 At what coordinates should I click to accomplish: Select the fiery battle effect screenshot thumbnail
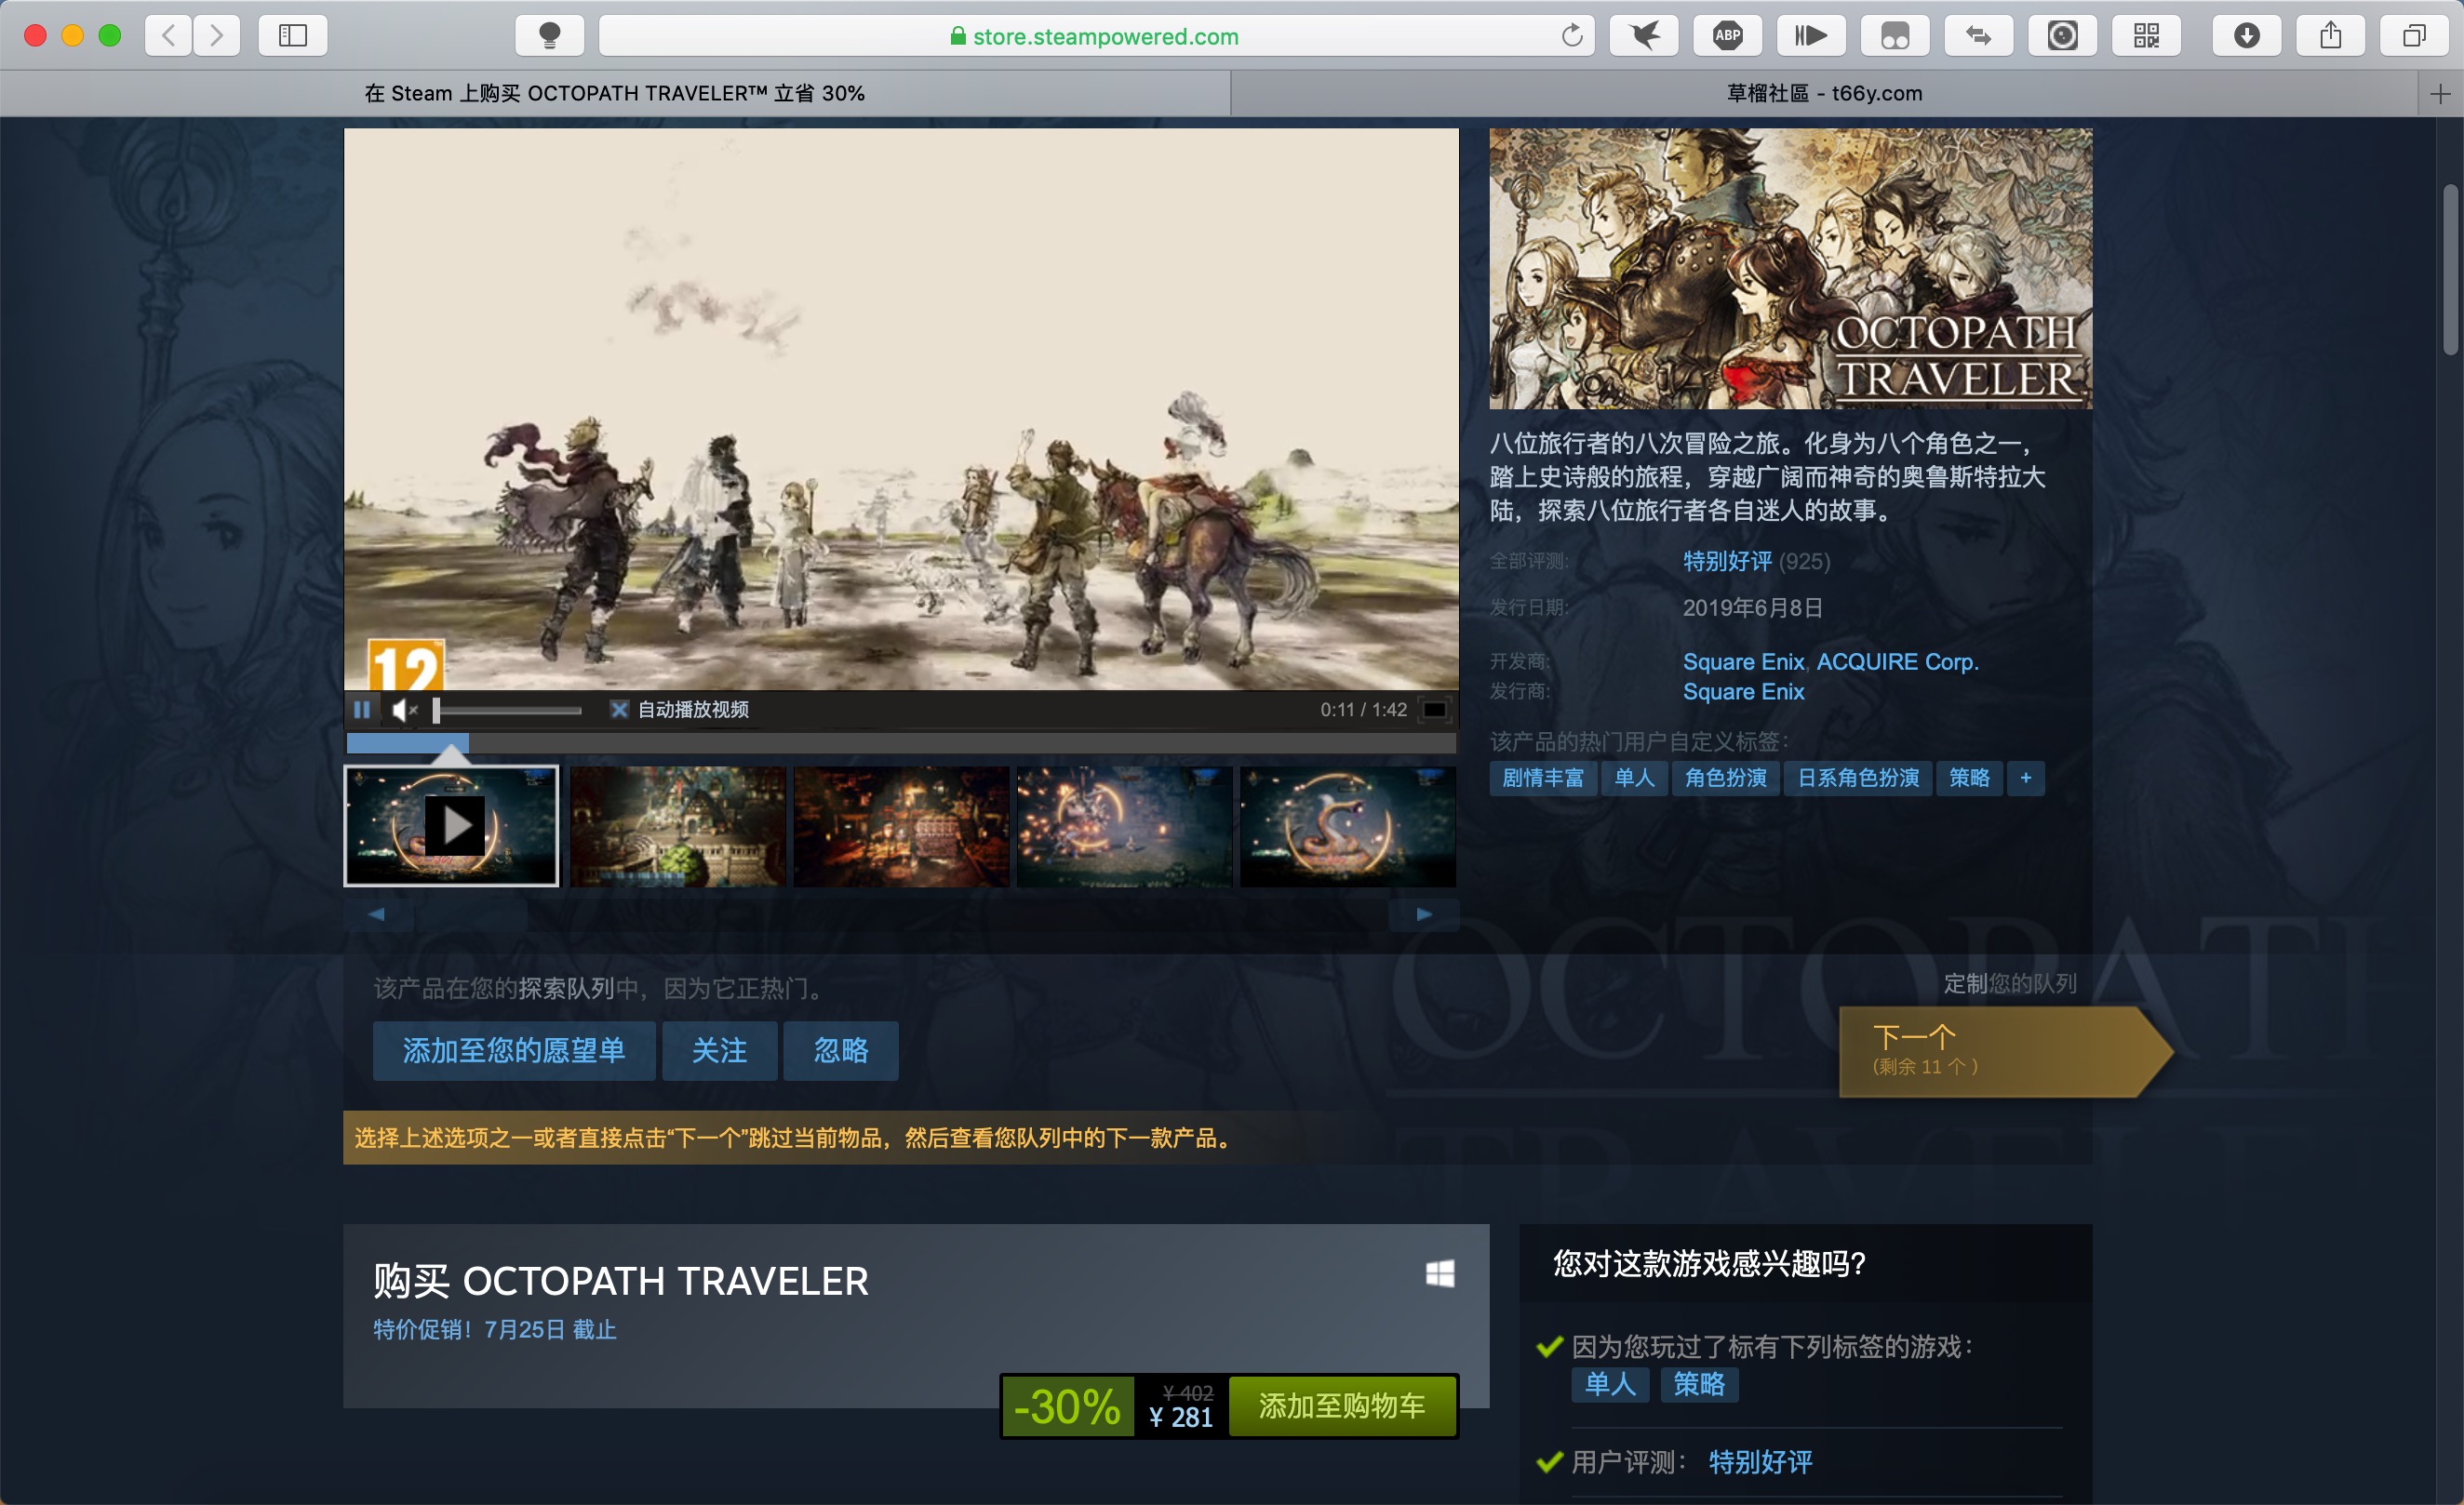point(1125,827)
